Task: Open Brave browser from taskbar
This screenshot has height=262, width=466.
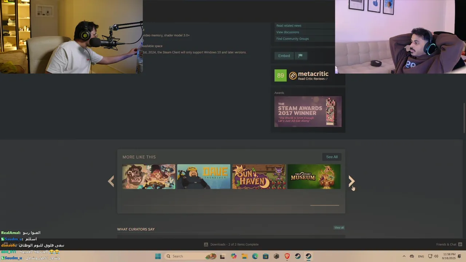Action: coord(287,256)
